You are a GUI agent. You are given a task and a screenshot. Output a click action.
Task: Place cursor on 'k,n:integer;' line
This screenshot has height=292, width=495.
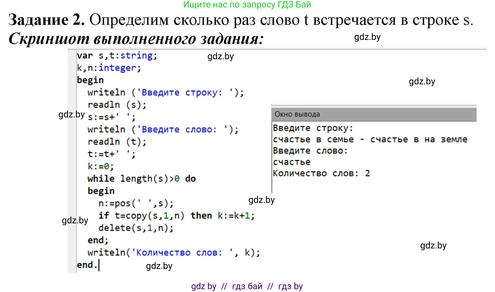point(109,68)
